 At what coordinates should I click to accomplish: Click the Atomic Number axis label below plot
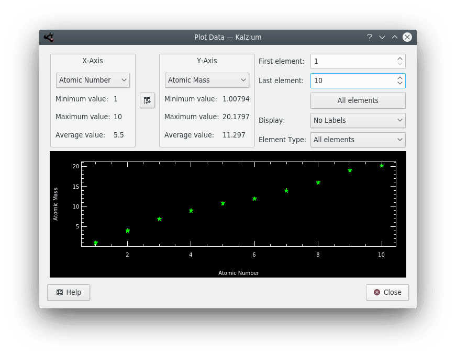pyautogui.click(x=238, y=273)
